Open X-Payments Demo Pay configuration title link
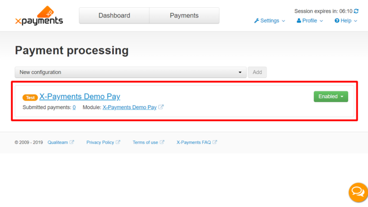 [80, 96]
